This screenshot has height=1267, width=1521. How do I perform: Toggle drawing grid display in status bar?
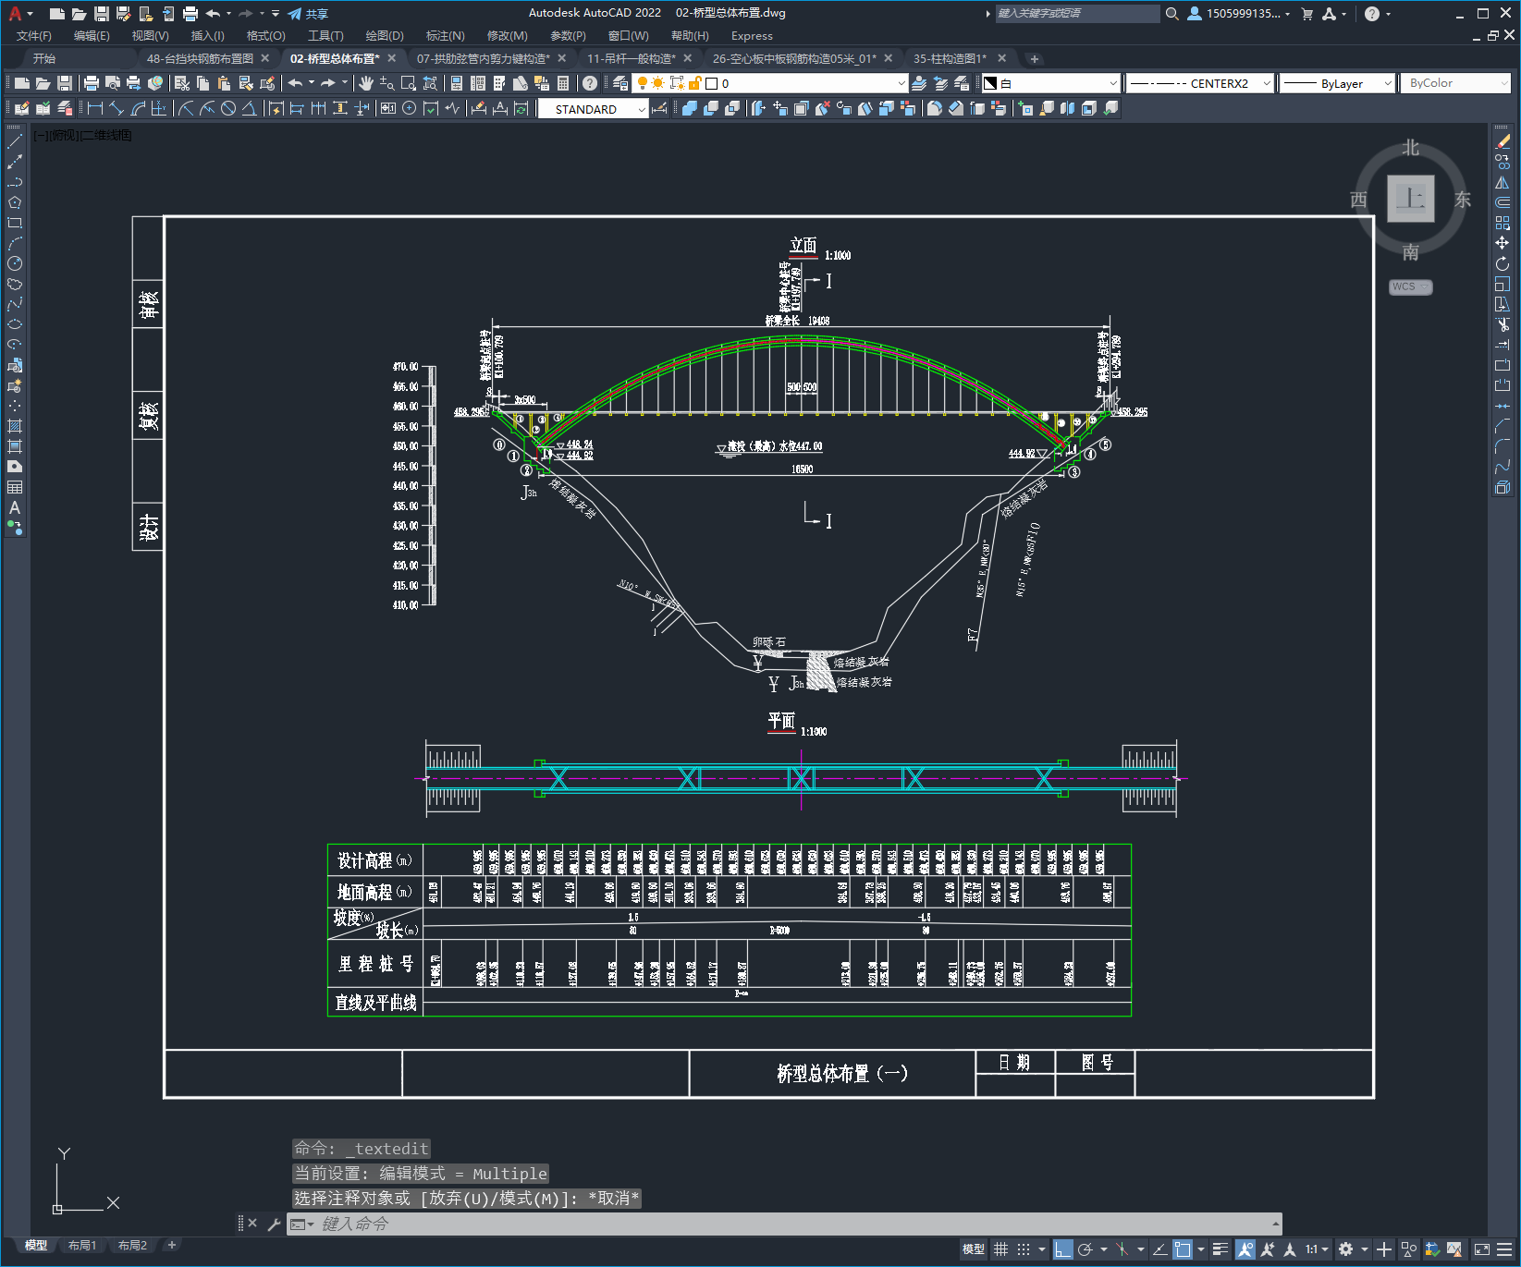click(1001, 1249)
